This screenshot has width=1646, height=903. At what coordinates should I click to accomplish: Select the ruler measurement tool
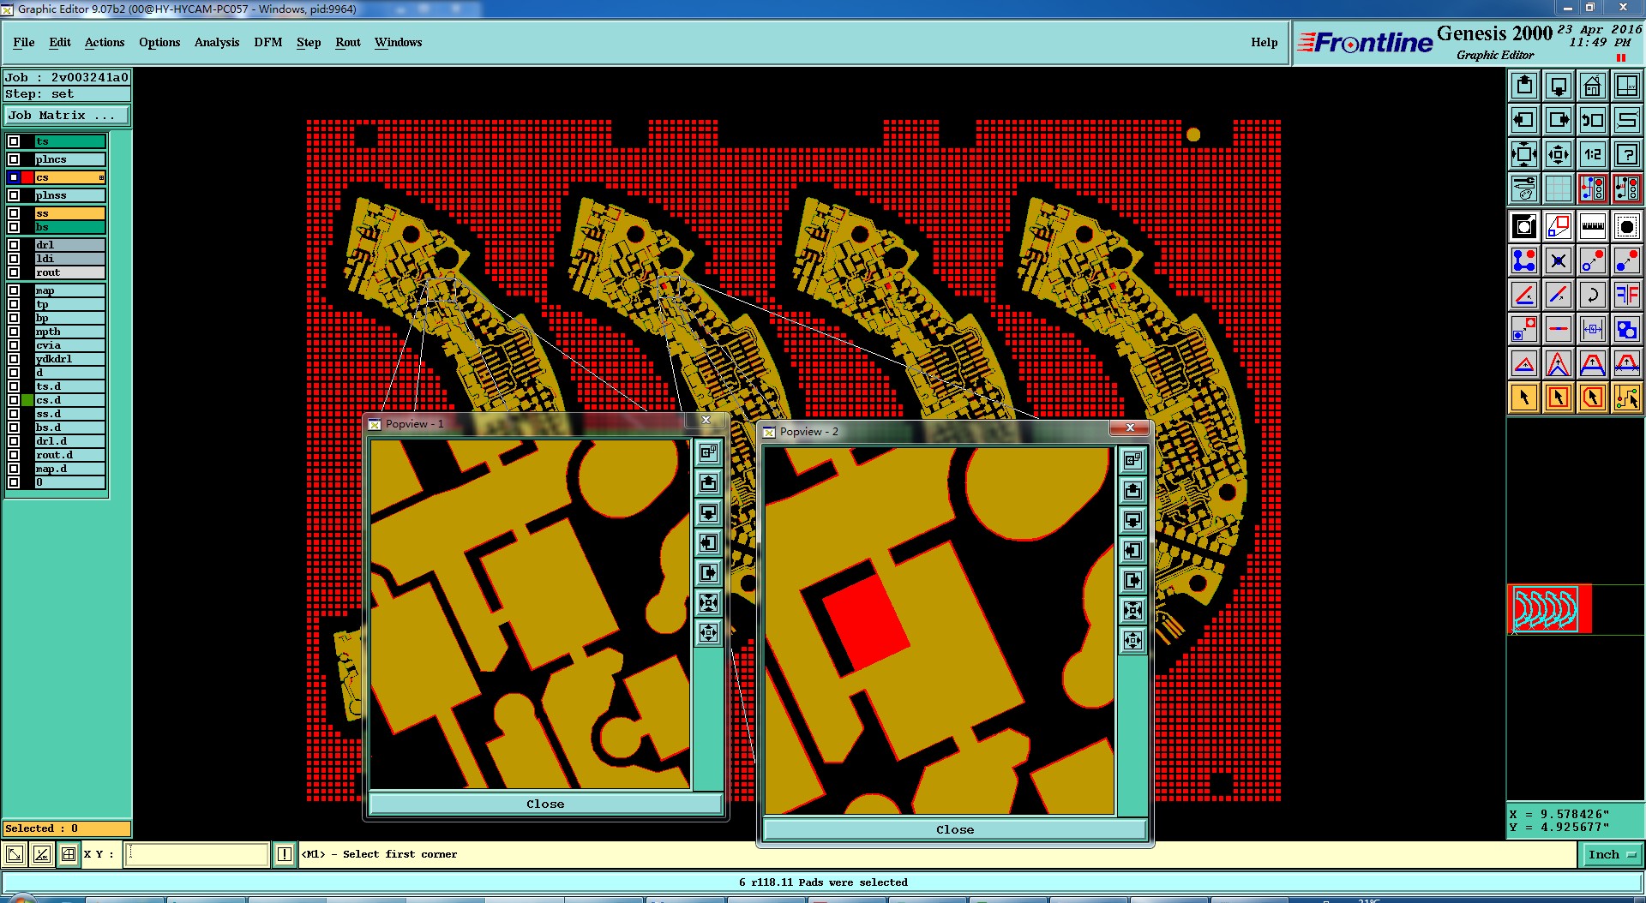tap(1593, 226)
